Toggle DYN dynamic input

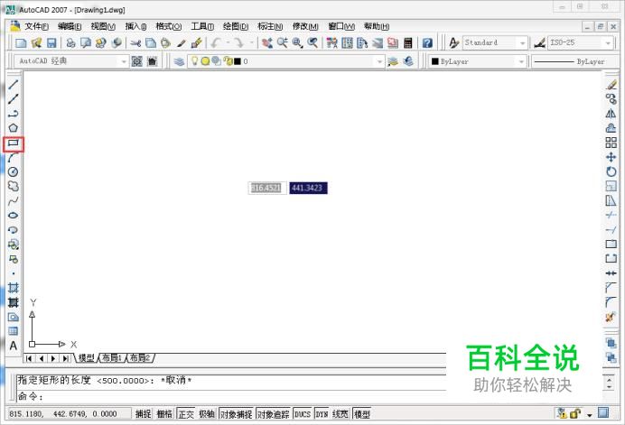(x=322, y=414)
